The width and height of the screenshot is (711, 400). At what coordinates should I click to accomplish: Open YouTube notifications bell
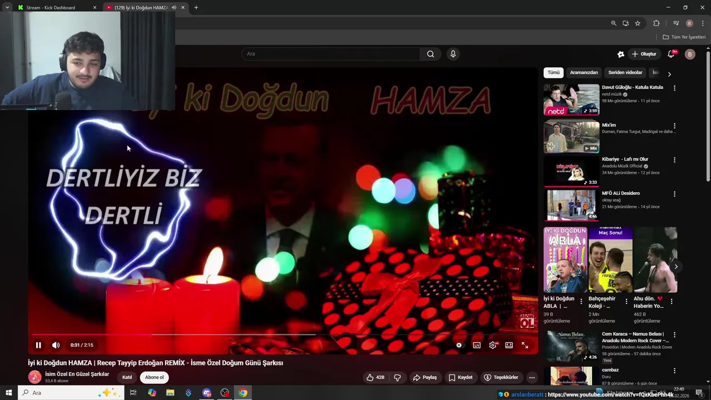tap(671, 54)
